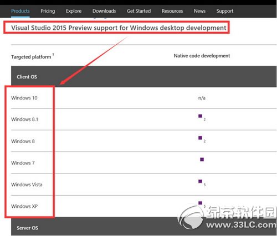Click purple support marker for Windows Vista
Image resolution: width=277 pixels, height=236 pixels.
(200, 181)
